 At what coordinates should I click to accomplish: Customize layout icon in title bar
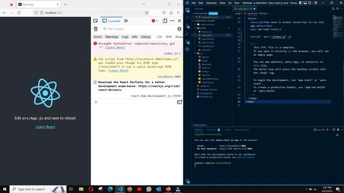click(x=316, y=3)
